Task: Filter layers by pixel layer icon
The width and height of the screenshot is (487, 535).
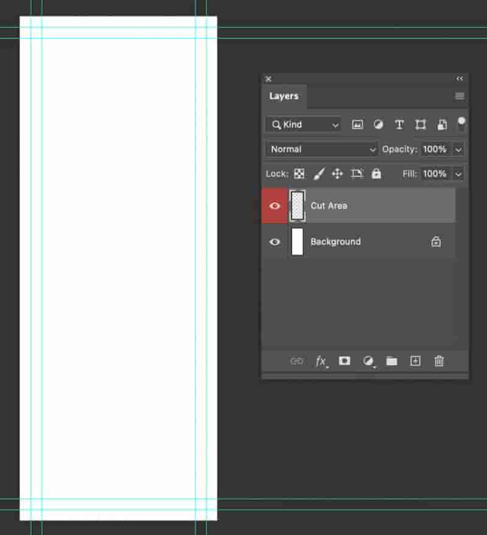Action: [x=357, y=125]
